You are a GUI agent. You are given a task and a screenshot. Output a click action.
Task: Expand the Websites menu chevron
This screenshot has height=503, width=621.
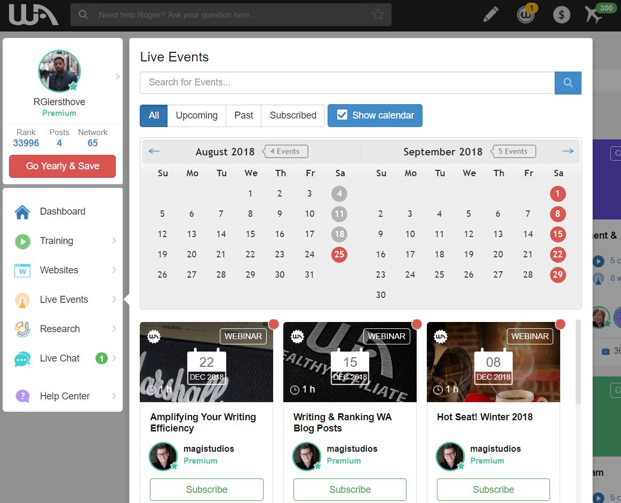coord(114,270)
